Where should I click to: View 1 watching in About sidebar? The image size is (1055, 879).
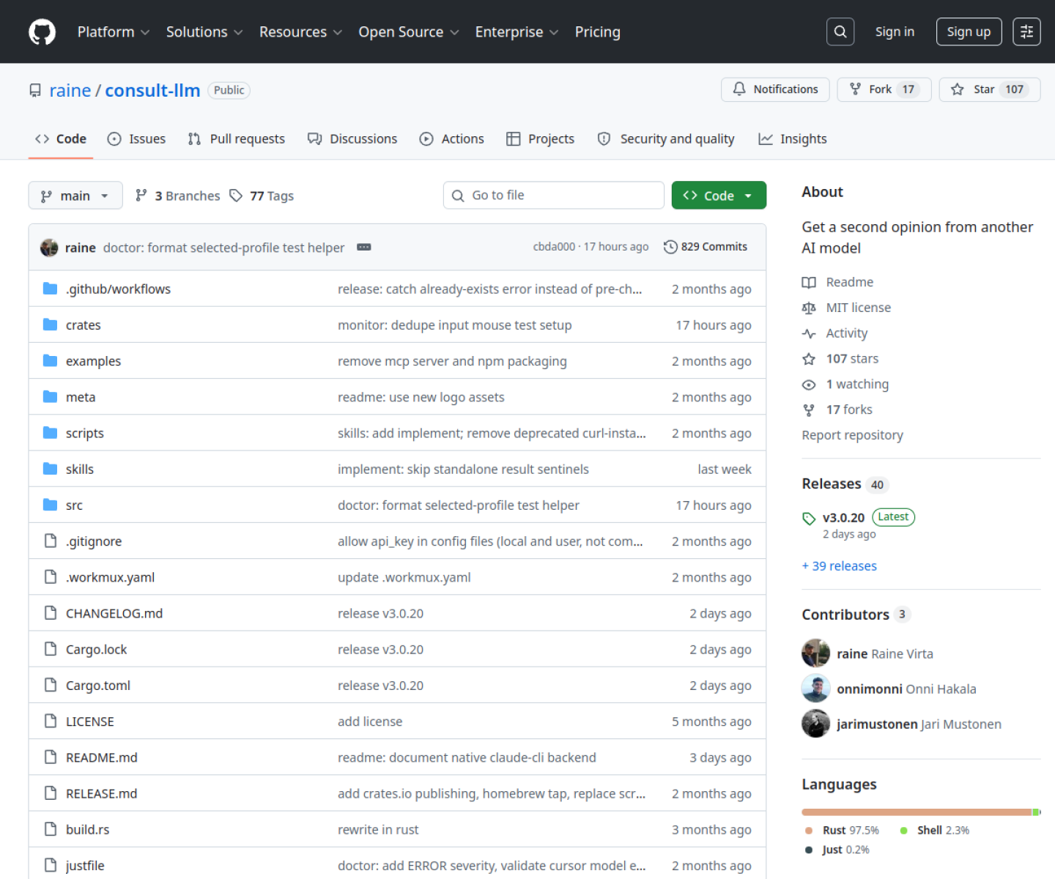[845, 385]
